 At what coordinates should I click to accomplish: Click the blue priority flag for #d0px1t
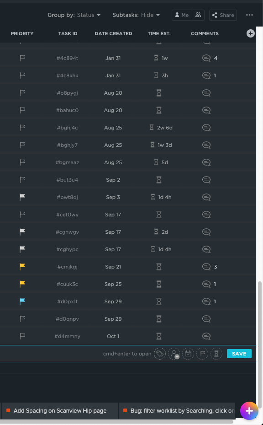[x=22, y=301]
